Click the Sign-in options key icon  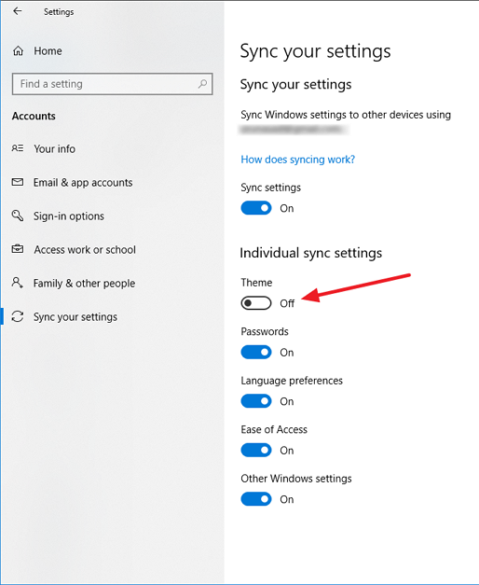pyautogui.click(x=18, y=216)
